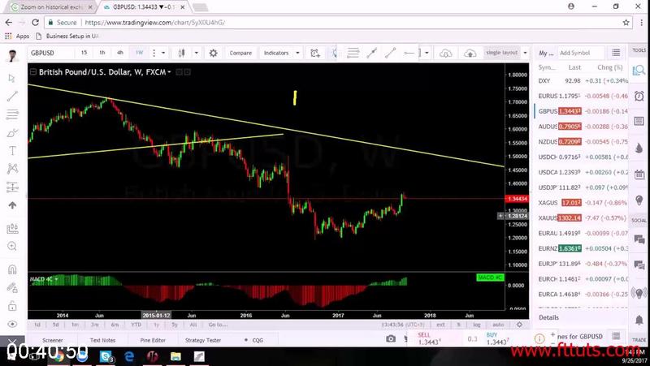The image size is (650, 366).
Task: Open hotlist flame panel icon
Action: click(x=639, y=148)
